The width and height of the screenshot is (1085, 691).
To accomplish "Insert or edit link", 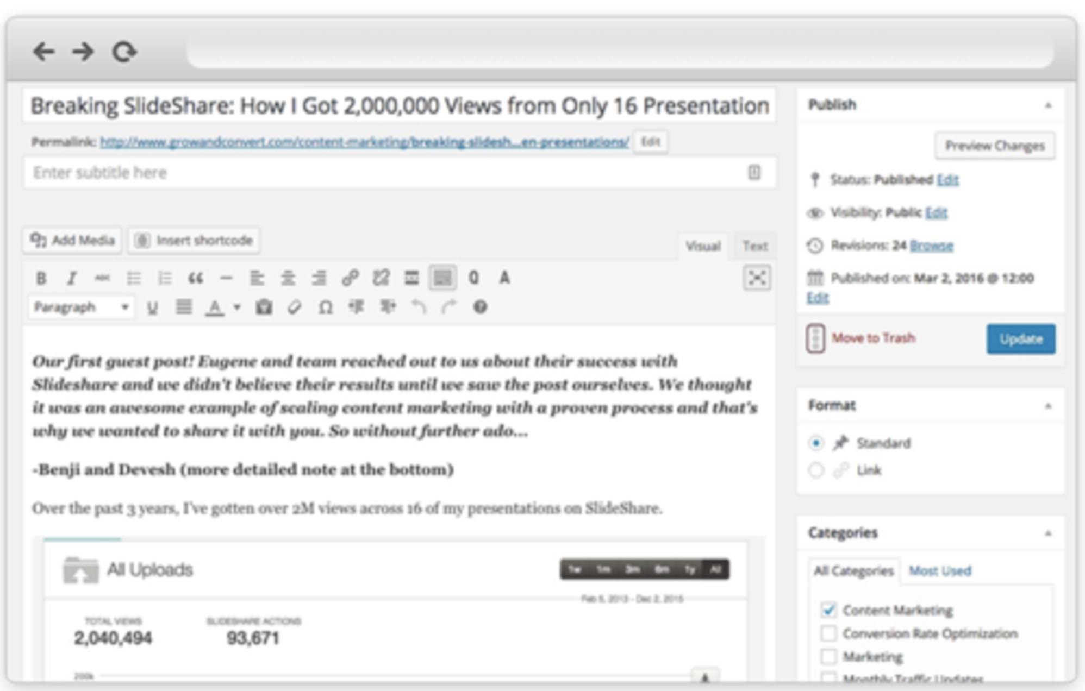I will point(350,278).
